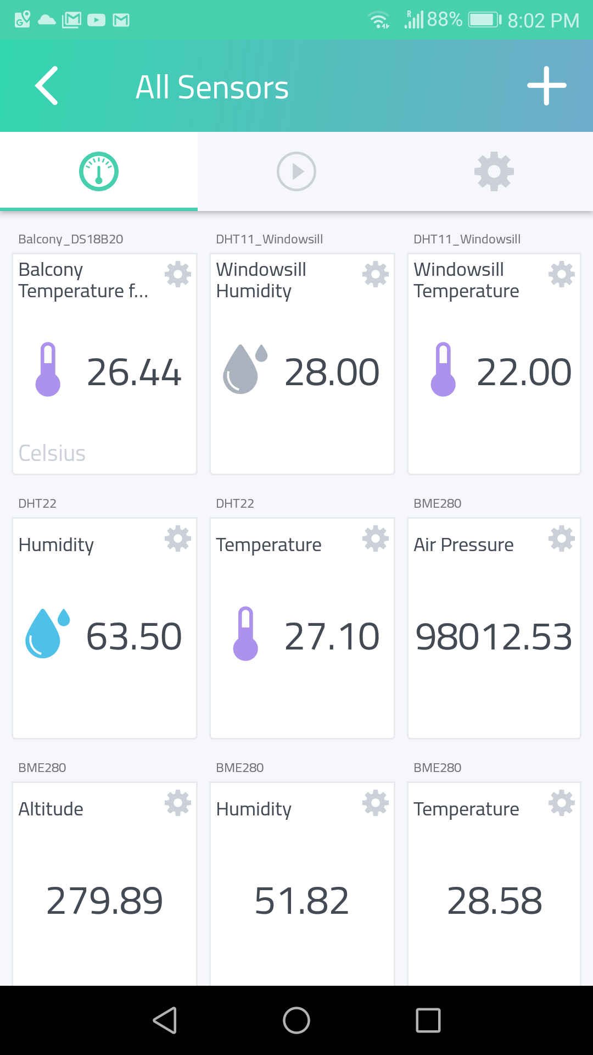Image resolution: width=593 pixels, height=1055 pixels.
Task: Switch to the gauge dashboard tab
Action: click(x=99, y=171)
